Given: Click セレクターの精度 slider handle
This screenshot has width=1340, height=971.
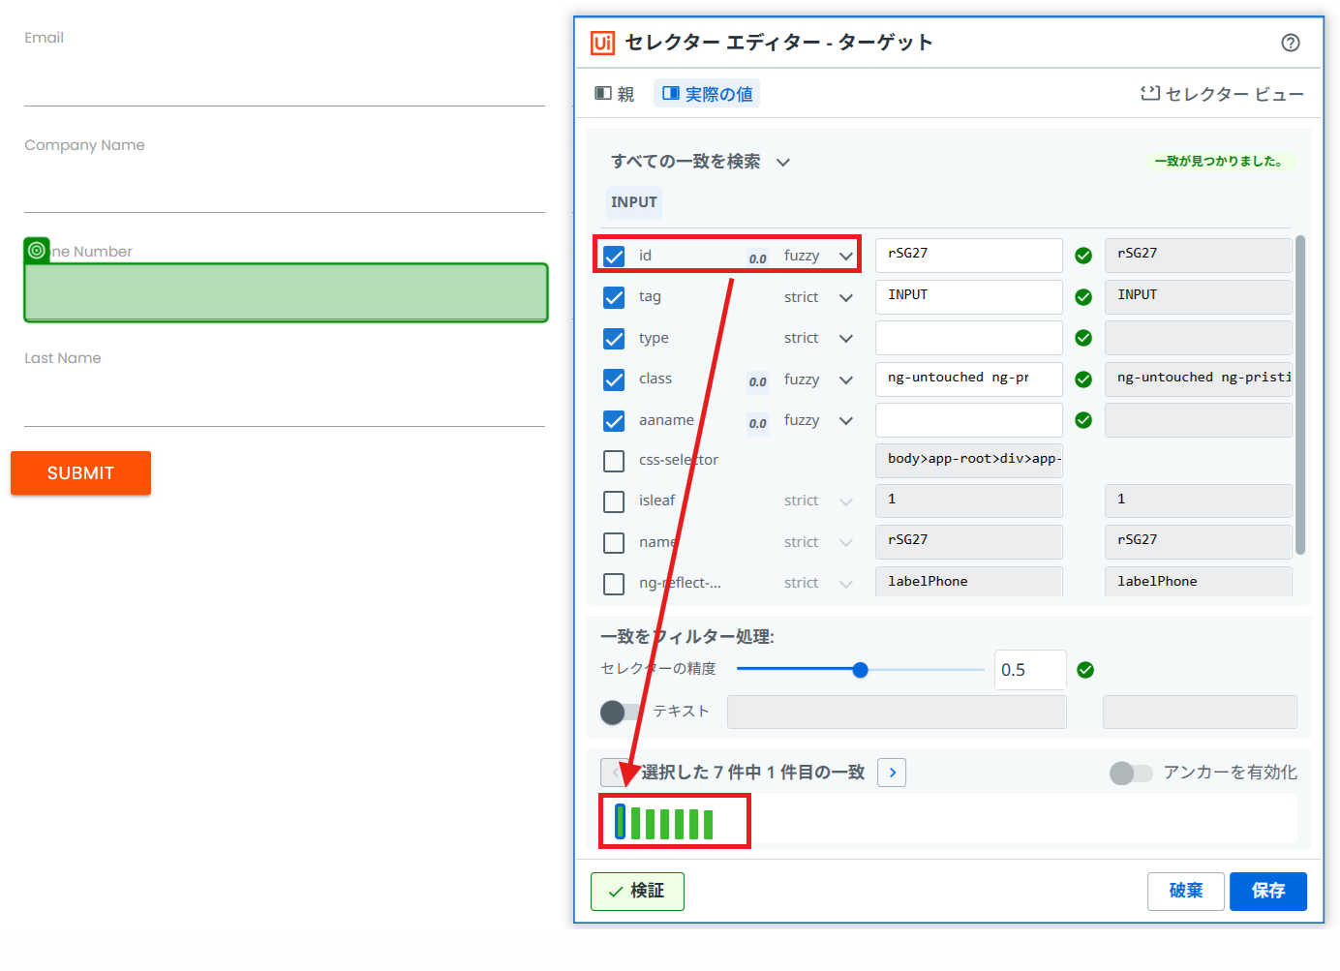Looking at the screenshot, I should point(860,670).
